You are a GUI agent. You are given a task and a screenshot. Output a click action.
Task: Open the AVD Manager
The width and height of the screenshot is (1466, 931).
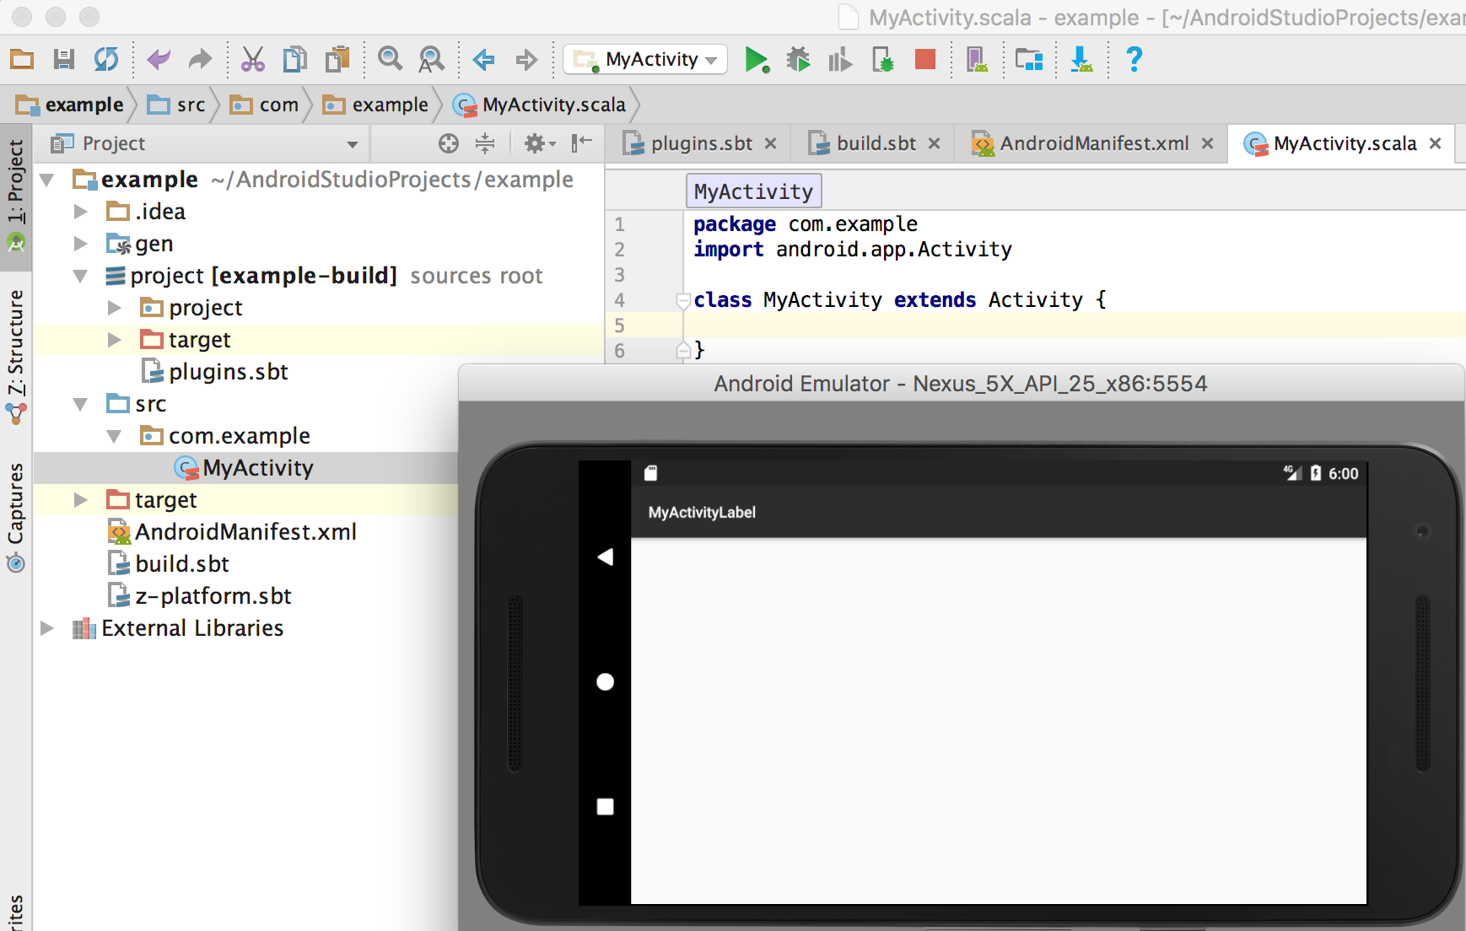point(977,59)
